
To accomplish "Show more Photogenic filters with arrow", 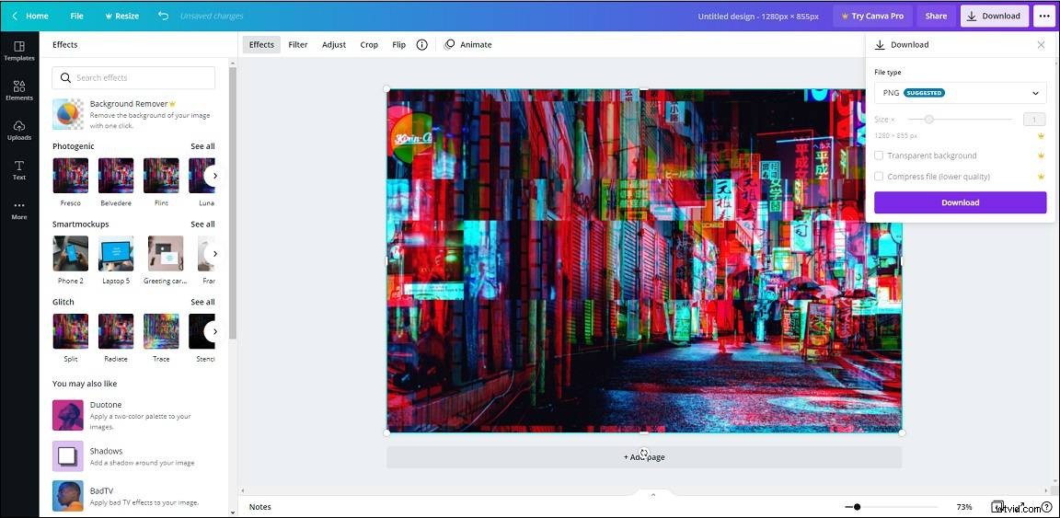I will [214, 176].
